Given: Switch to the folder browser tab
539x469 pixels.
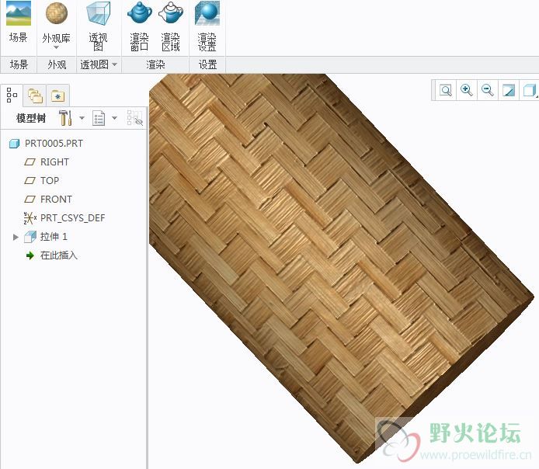Looking at the screenshot, I should click(35, 96).
